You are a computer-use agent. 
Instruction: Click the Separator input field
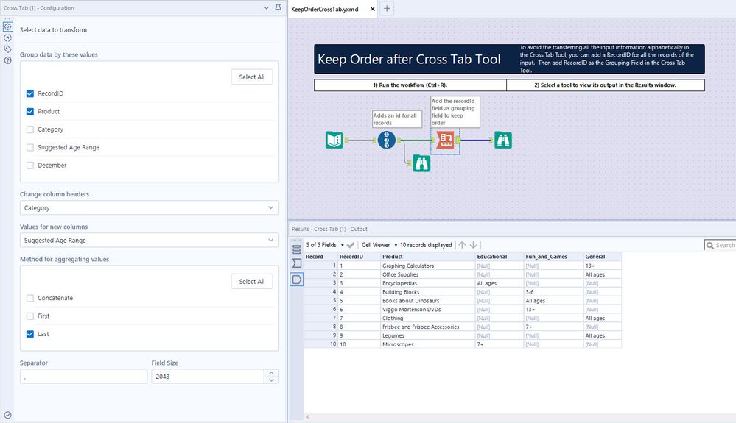tap(83, 376)
